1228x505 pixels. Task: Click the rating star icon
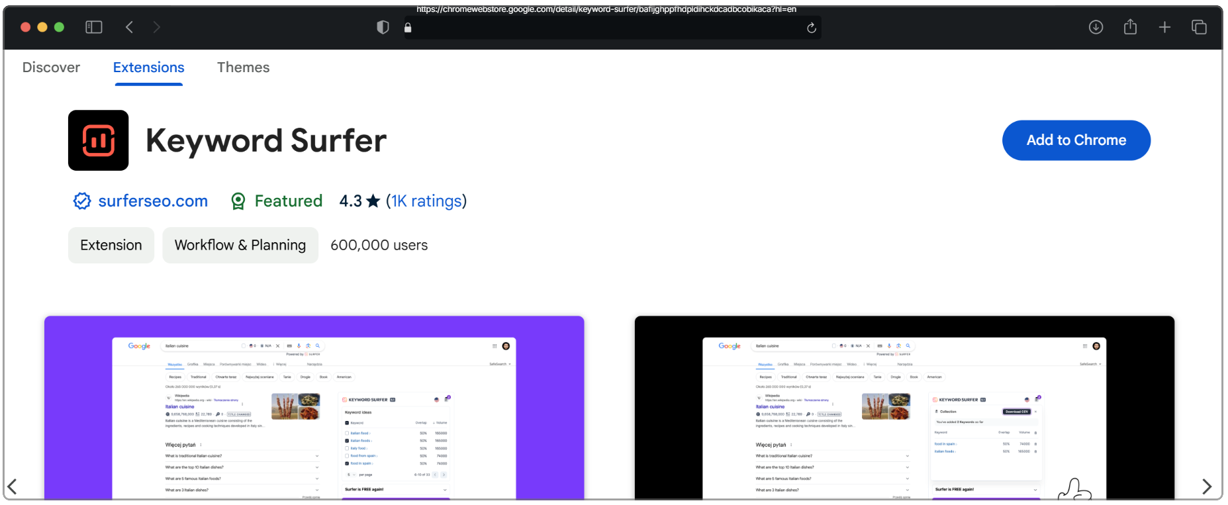(x=373, y=201)
